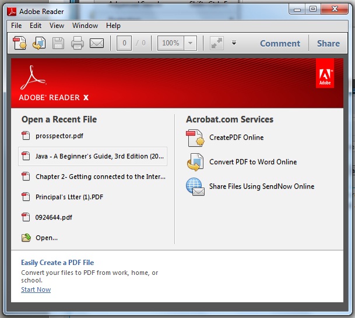Select Convert PDF to Word Online
Viewport: 355px width, 318px height.
point(253,162)
